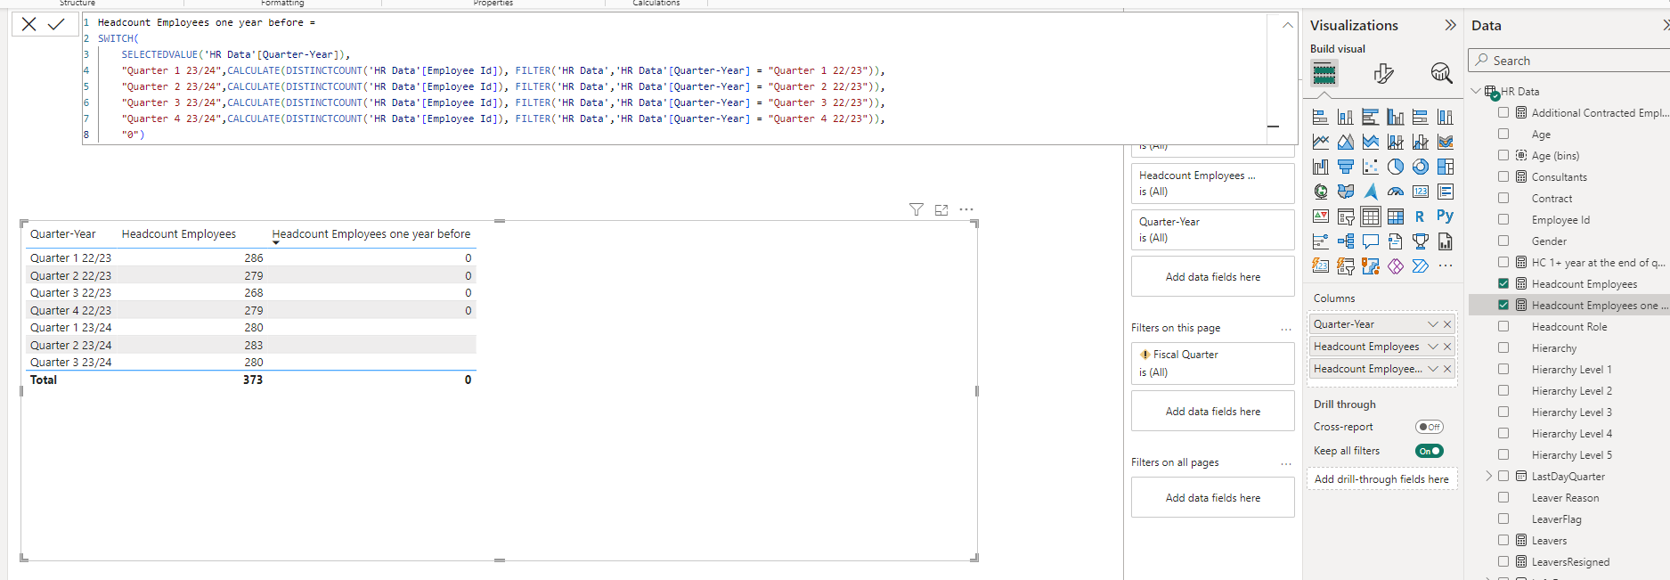The height and width of the screenshot is (580, 1670).
Task: Open Headcount Employees column field dropdown
Action: pos(1433,347)
